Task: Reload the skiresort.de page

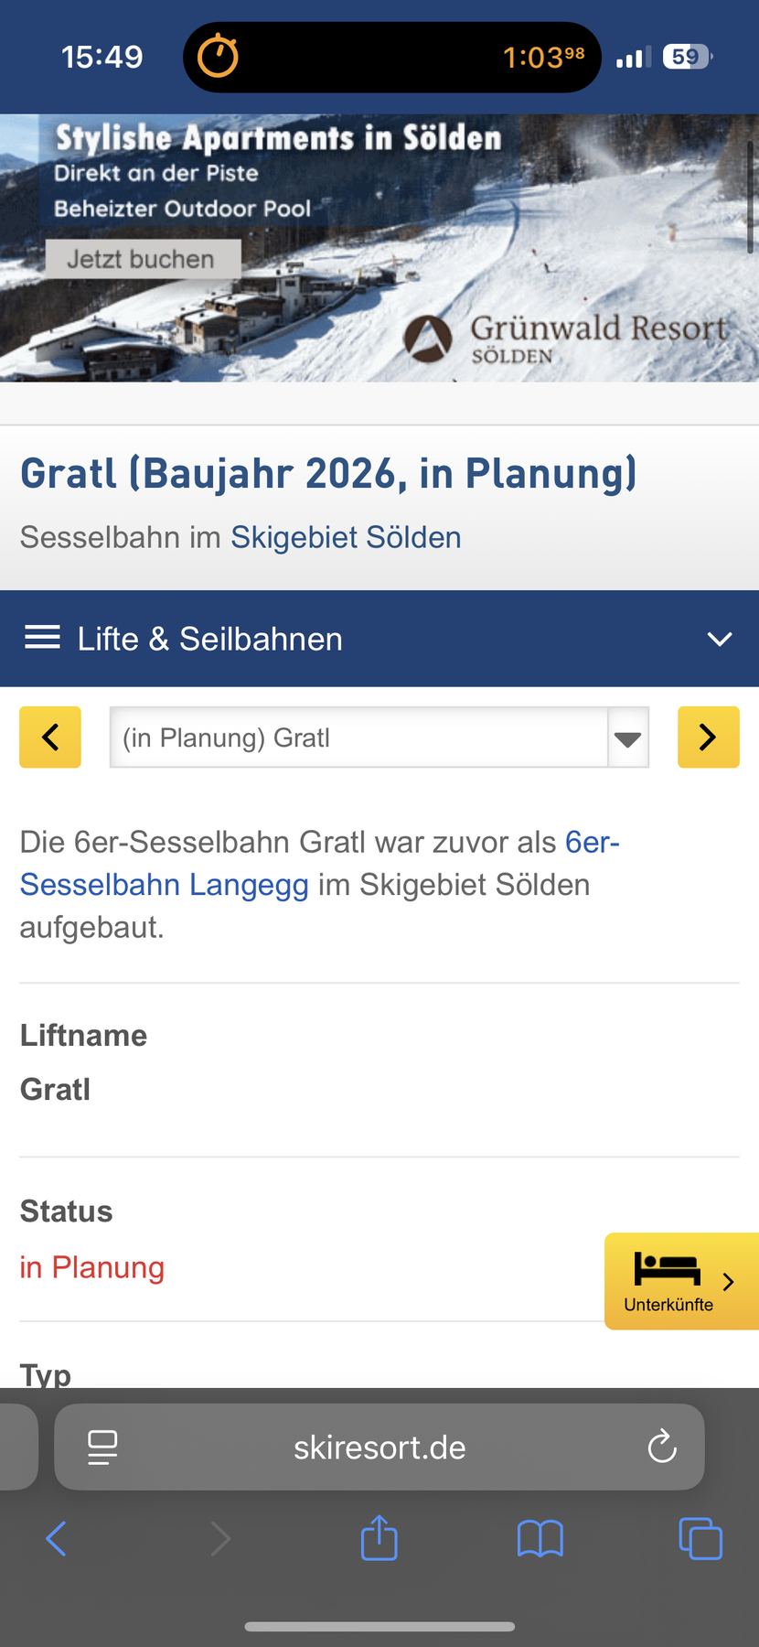Action: tap(661, 1448)
